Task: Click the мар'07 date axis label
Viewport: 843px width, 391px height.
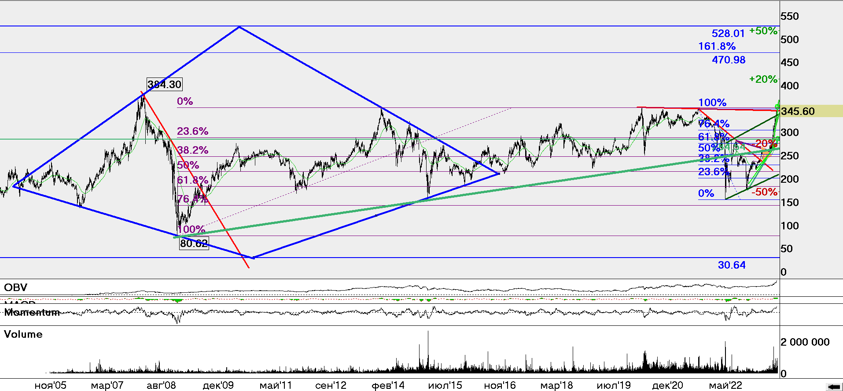Action: pyautogui.click(x=107, y=386)
